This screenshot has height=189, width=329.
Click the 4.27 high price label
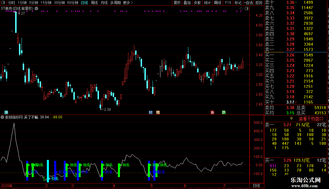(x=22, y=13)
